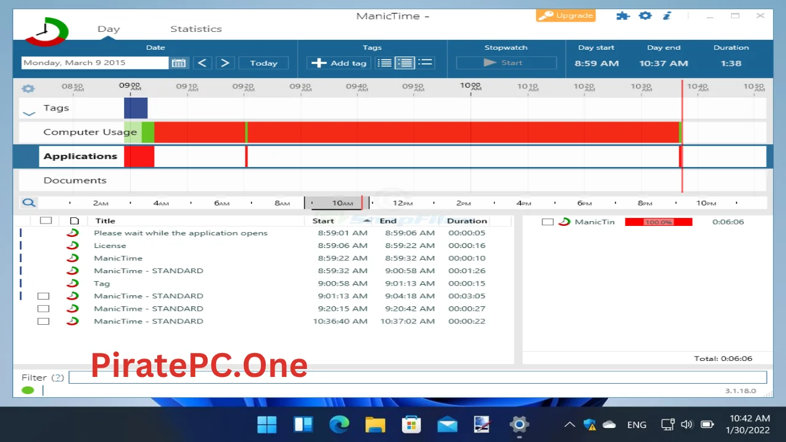Sort list by Duration column
Viewport: 786px width, 442px height.
point(467,221)
